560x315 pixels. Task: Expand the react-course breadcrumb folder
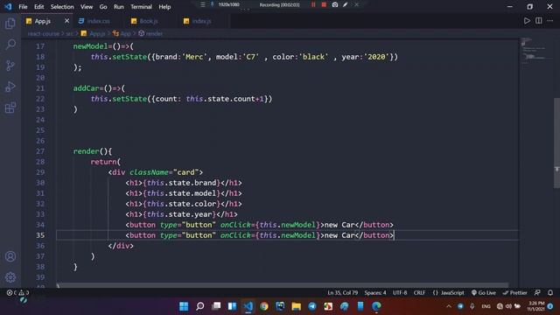click(x=44, y=33)
